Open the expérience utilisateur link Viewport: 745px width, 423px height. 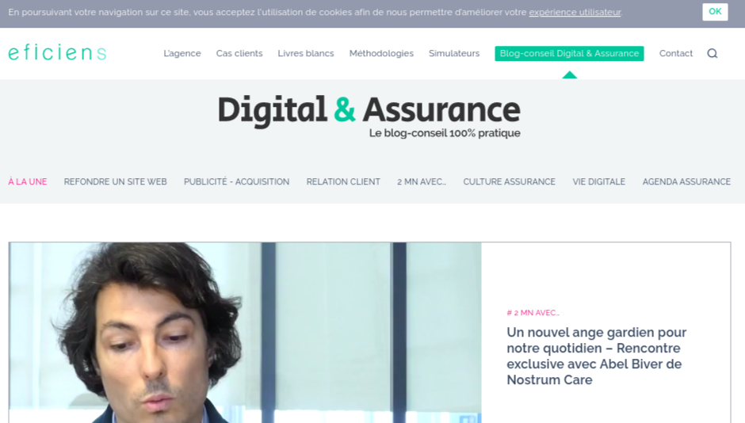(x=575, y=13)
